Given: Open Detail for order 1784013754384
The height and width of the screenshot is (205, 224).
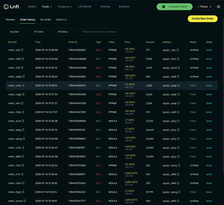Looking at the screenshot, I should pos(209,165).
